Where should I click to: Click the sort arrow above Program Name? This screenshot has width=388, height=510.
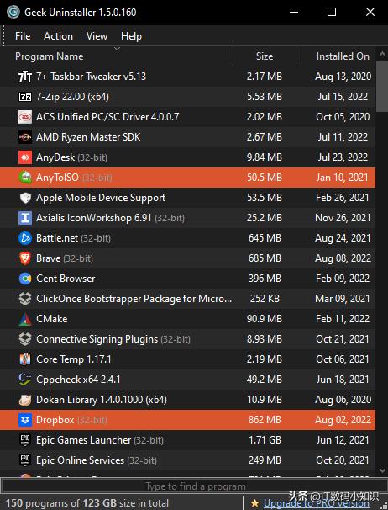coord(118,49)
